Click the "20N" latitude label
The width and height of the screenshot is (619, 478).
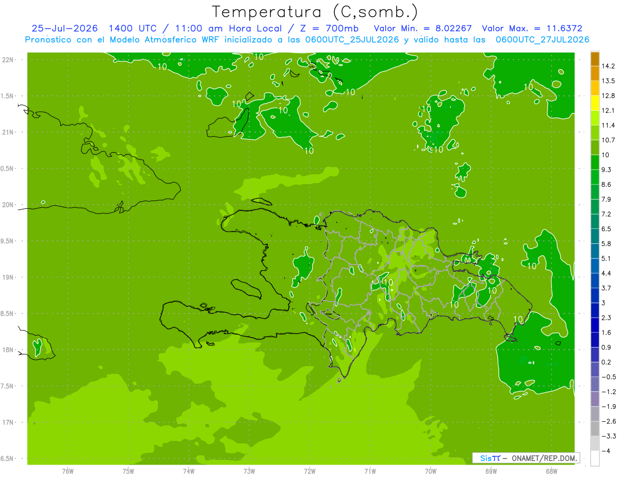click(8, 205)
